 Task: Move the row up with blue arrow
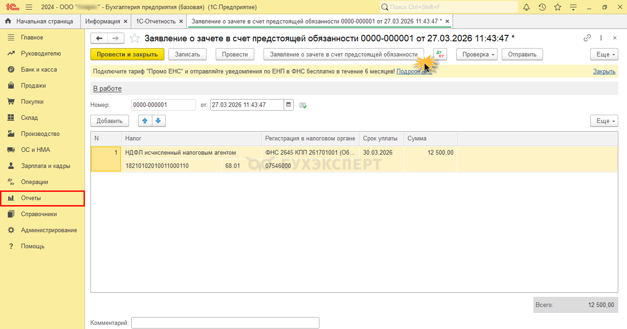(145, 121)
